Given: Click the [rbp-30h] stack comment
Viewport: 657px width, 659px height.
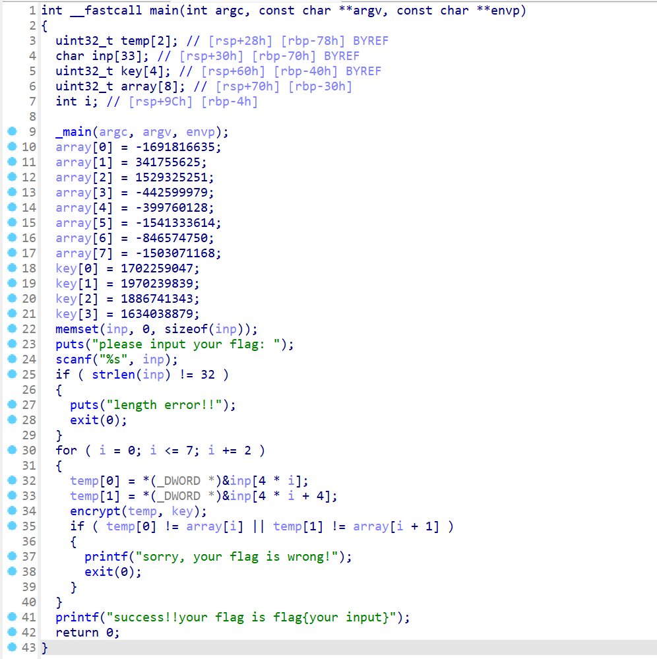Looking at the screenshot, I should click(x=321, y=86).
